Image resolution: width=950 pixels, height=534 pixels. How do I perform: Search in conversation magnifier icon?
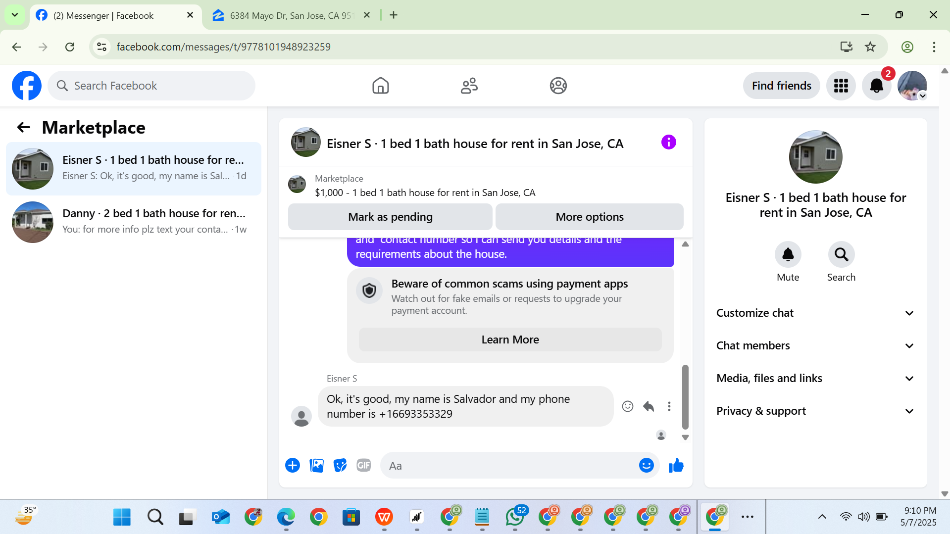click(841, 254)
